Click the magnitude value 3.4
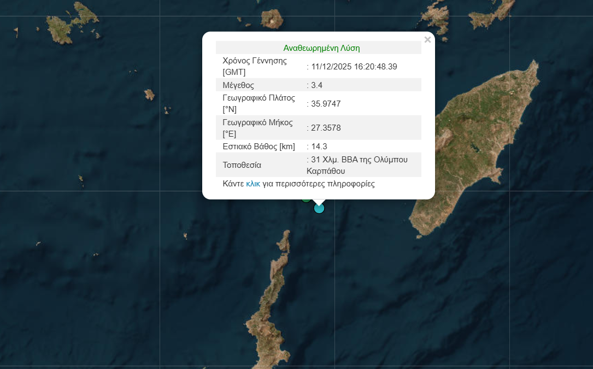Image resolution: width=593 pixels, height=369 pixels. click(317, 85)
